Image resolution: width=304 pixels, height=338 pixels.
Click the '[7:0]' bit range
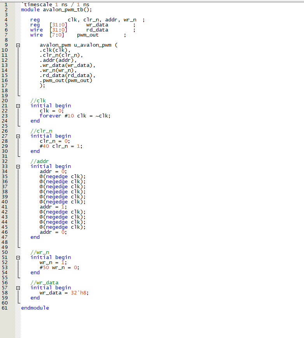(x=57, y=35)
